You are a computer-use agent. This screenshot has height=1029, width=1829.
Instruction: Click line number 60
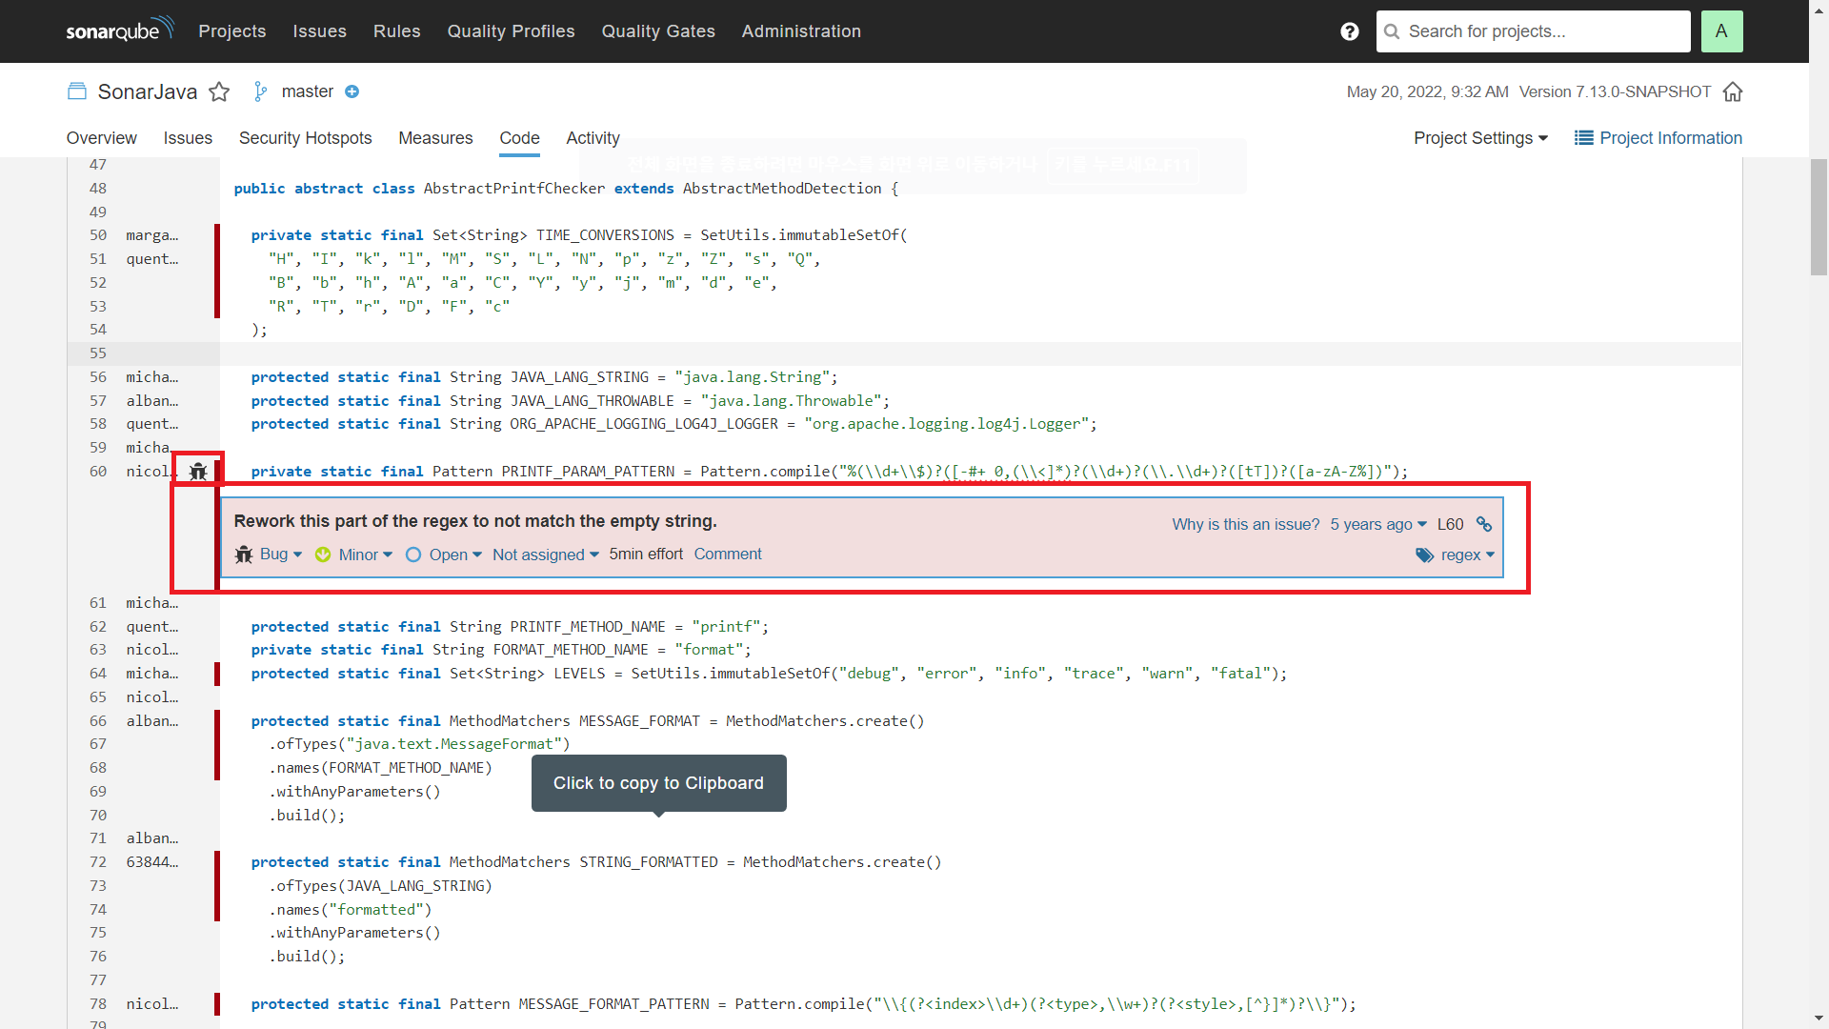[98, 472]
